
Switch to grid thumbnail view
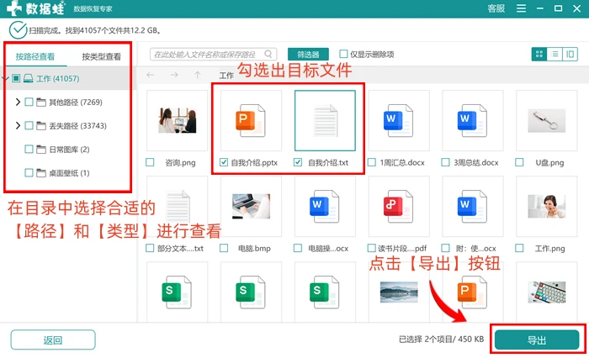pyautogui.click(x=539, y=55)
